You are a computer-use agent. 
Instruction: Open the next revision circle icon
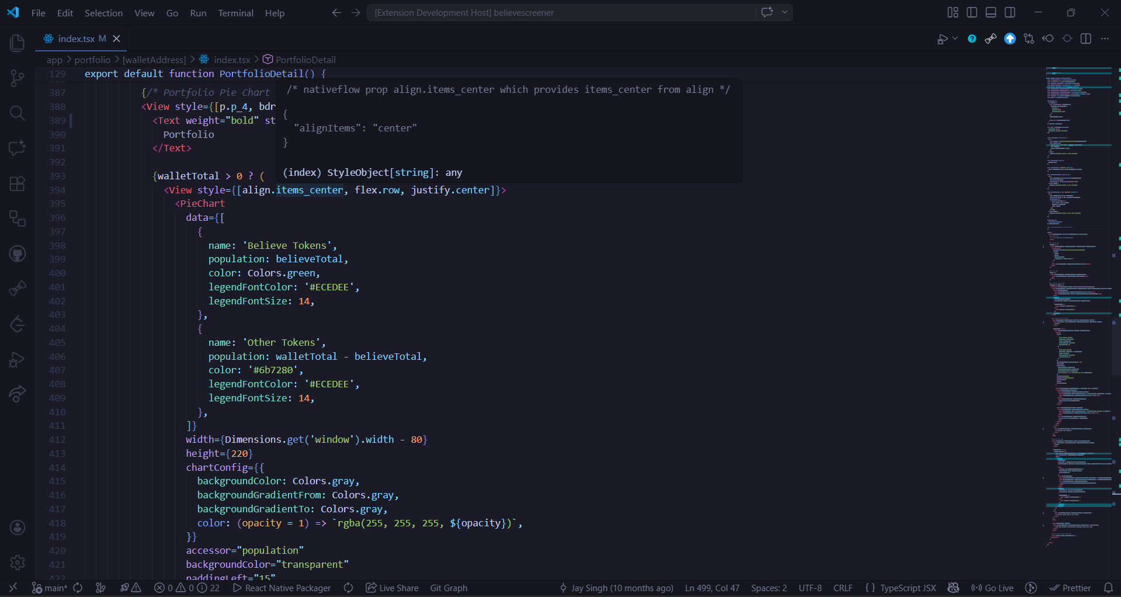[1067, 39]
